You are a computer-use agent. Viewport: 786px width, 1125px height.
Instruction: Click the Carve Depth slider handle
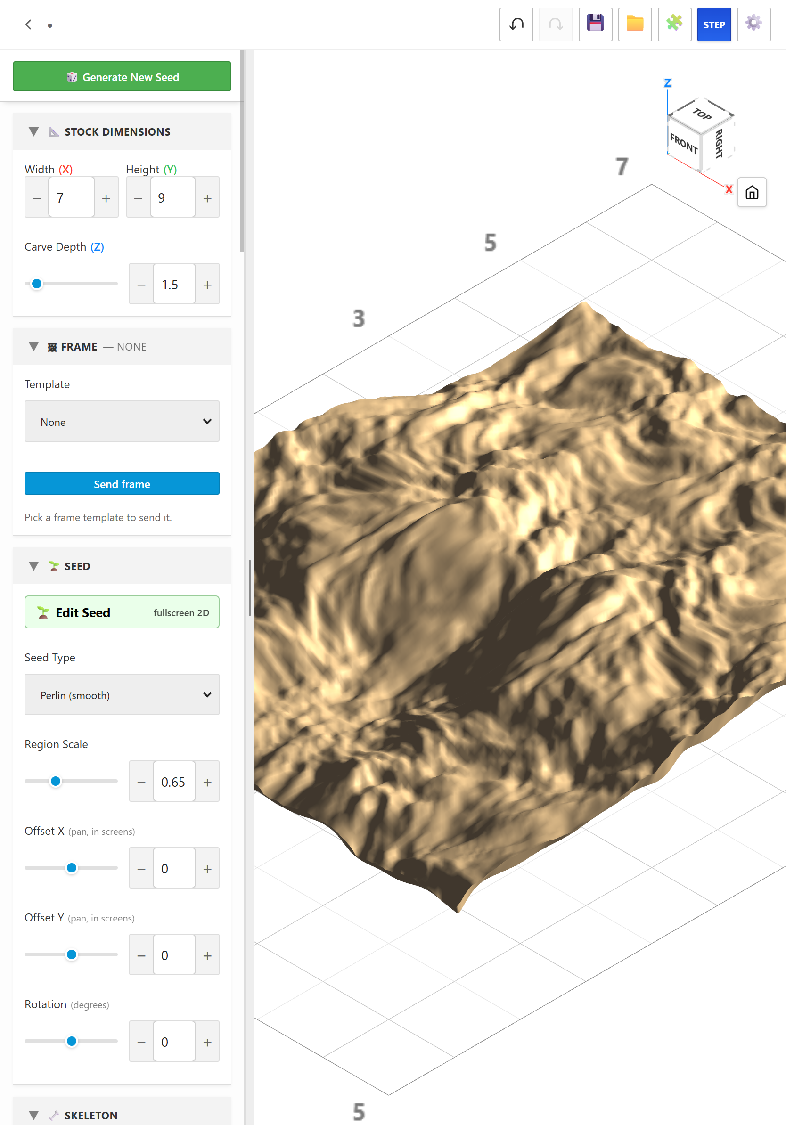pos(37,284)
